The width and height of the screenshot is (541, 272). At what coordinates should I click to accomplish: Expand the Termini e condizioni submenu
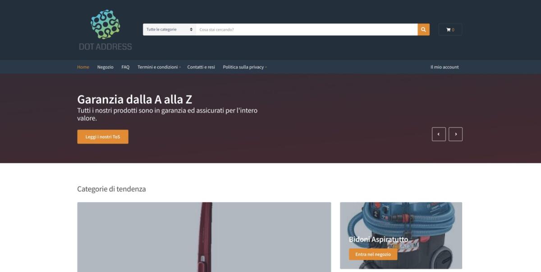point(159,67)
